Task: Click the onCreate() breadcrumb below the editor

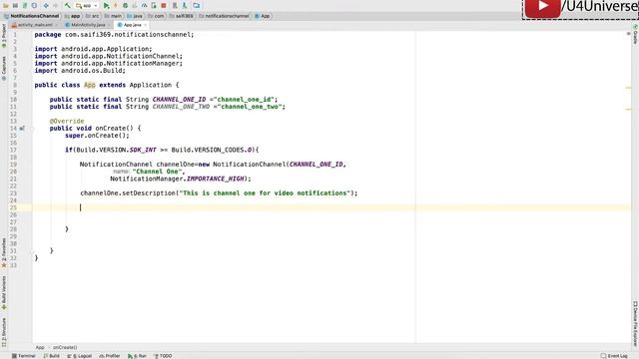Action: pos(65,347)
